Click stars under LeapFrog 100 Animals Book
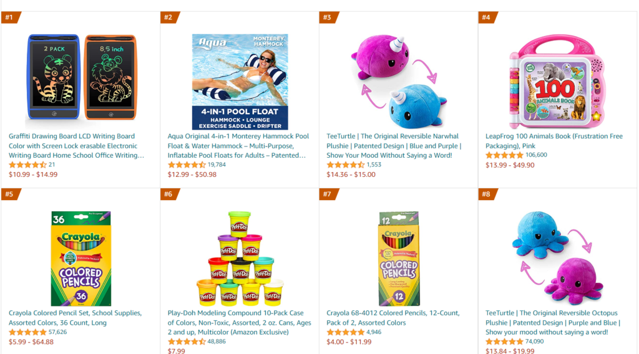This screenshot has width=639, height=354. [x=504, y=155]
